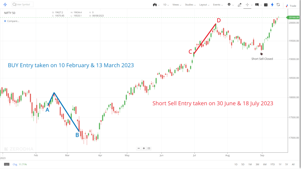301x169 pixels.
Task: Zoom in using the plus control
Action: [x=144, y=148]
